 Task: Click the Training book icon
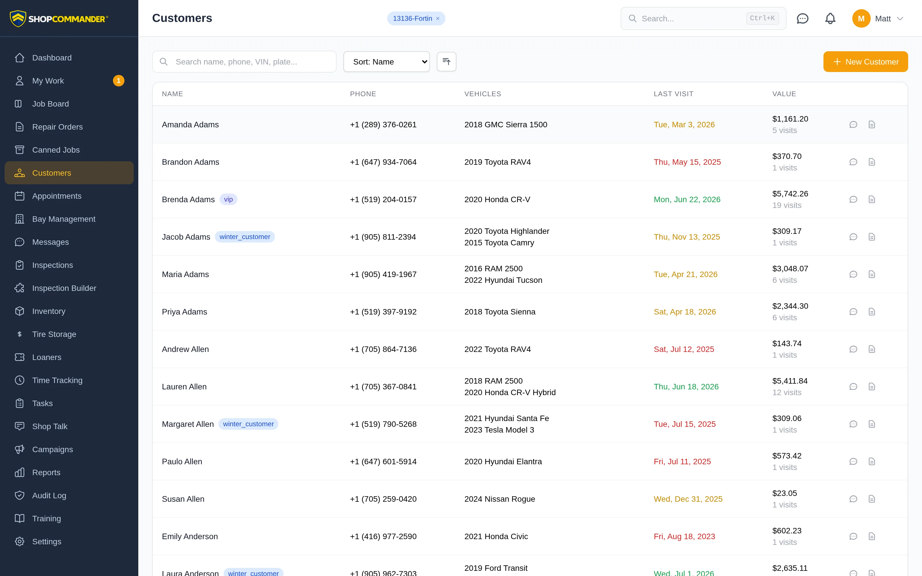[19, 518]
